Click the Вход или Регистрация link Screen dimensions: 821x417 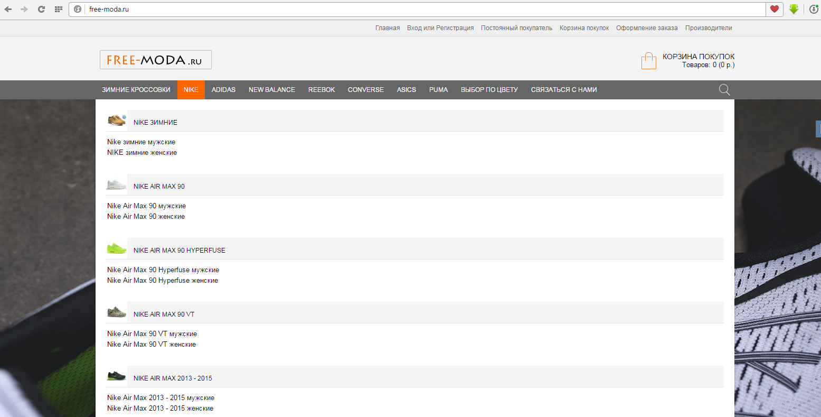click(x=440, y=28)
